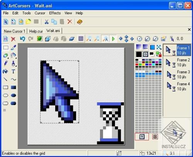This screenshot has height=157, width=193.
Task: Open the Edit menu
Action: [15, 13]
